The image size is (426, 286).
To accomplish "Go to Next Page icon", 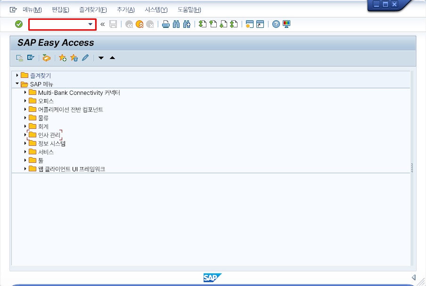I will click(223, 24).
